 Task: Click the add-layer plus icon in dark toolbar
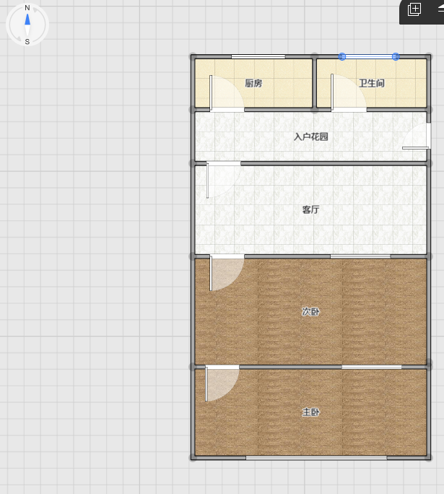[x=414, y=9]
